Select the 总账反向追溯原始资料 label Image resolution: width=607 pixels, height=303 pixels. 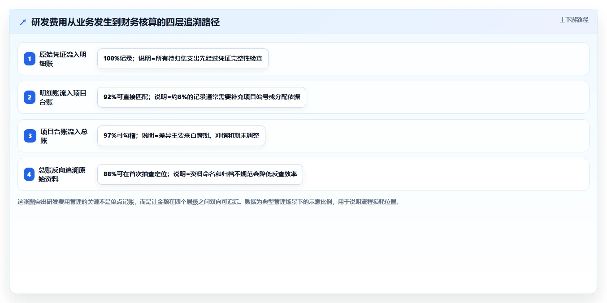point(62,174)
